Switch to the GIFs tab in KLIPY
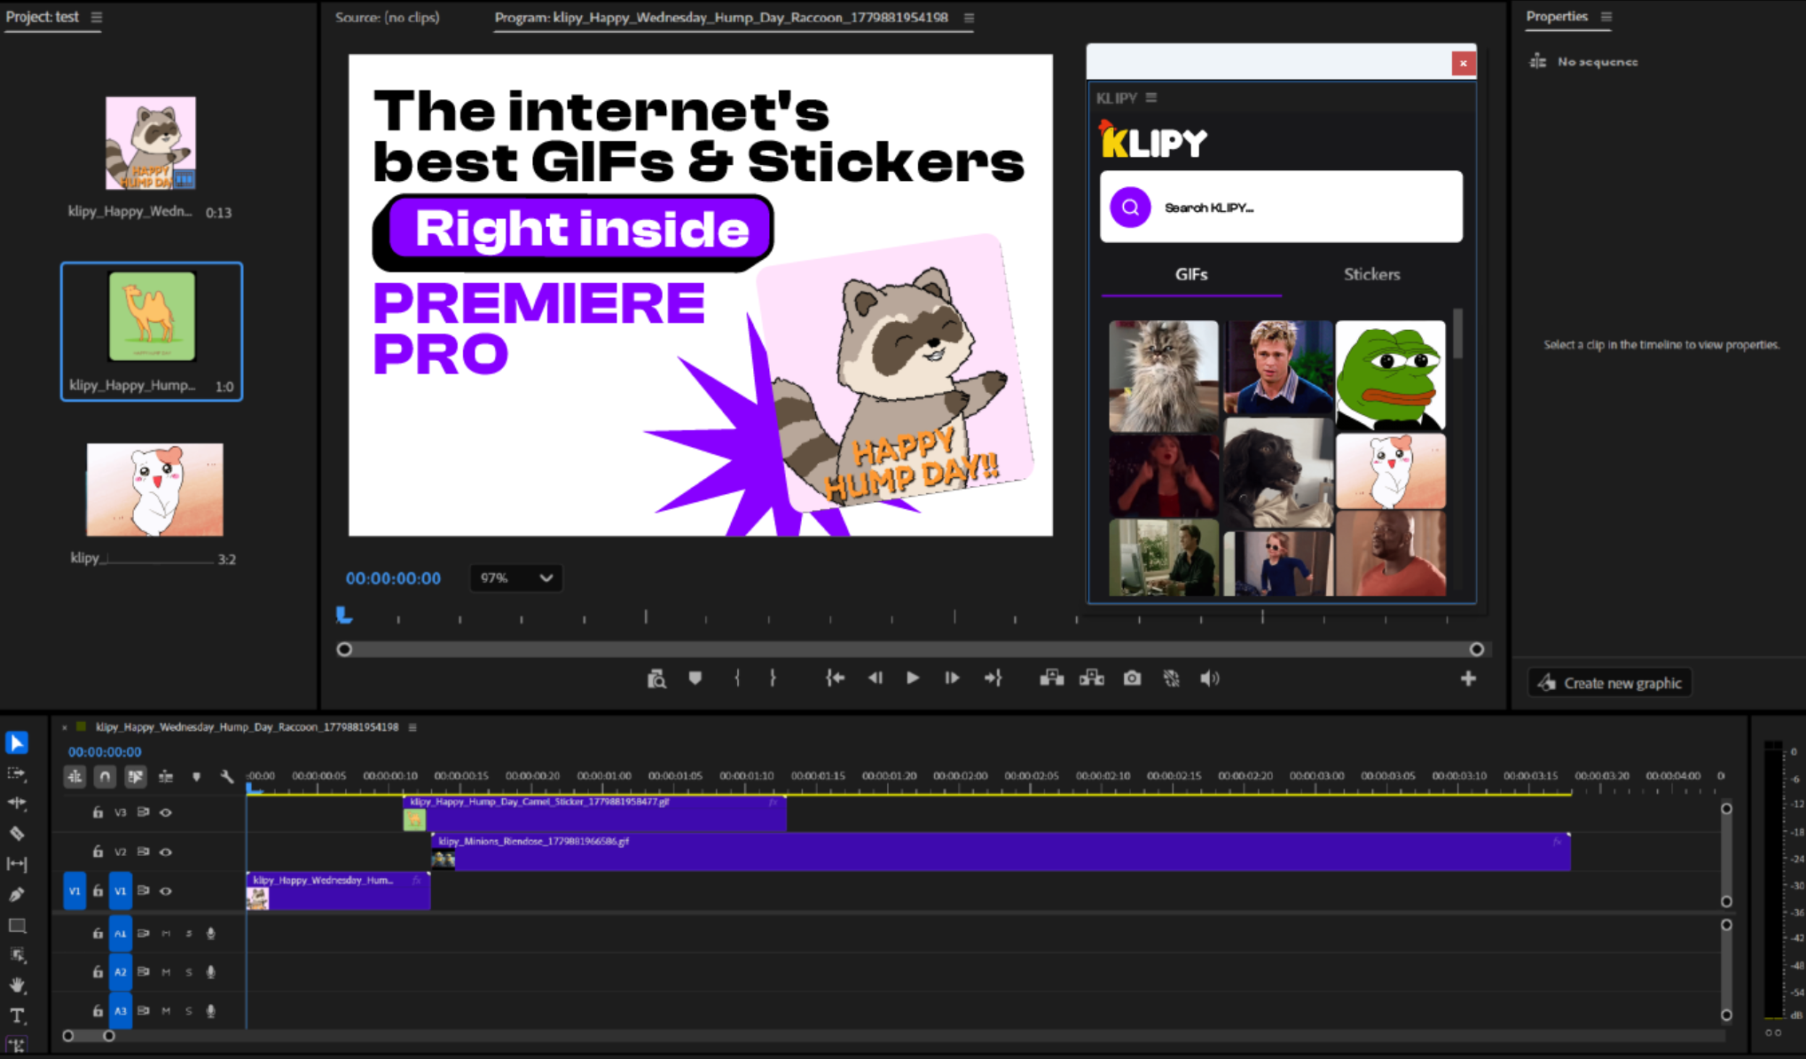This screenshot has height=1059, width=1806. 1191,275
